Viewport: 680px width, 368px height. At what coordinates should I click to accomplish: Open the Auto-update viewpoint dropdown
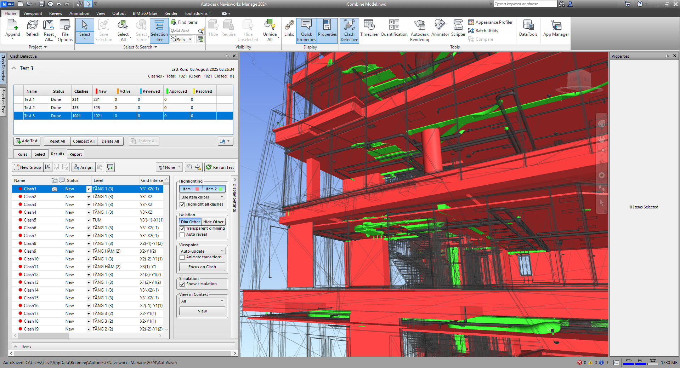pyautogui.click(x=202, y=251)
